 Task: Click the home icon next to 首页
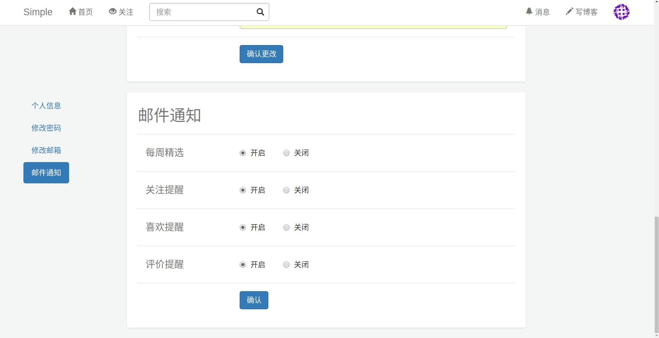point(73,11)
